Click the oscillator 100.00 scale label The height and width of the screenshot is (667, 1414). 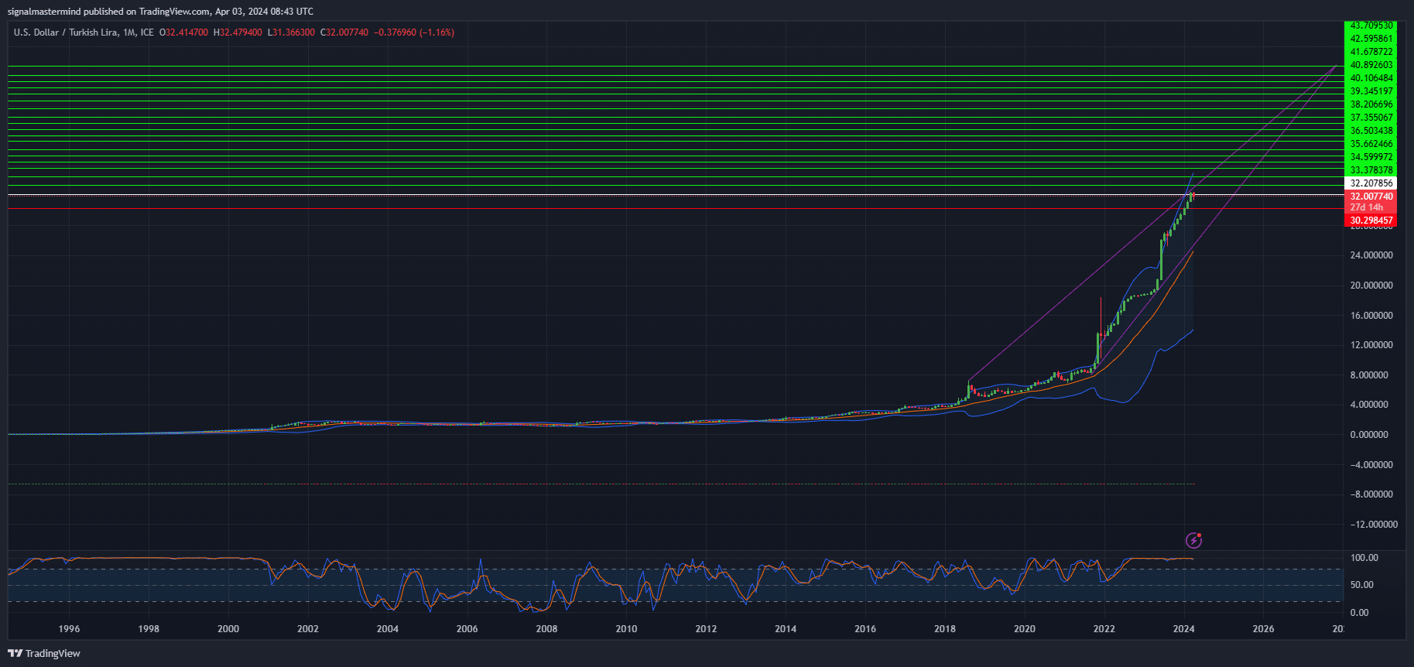(x=1364, y=558)
